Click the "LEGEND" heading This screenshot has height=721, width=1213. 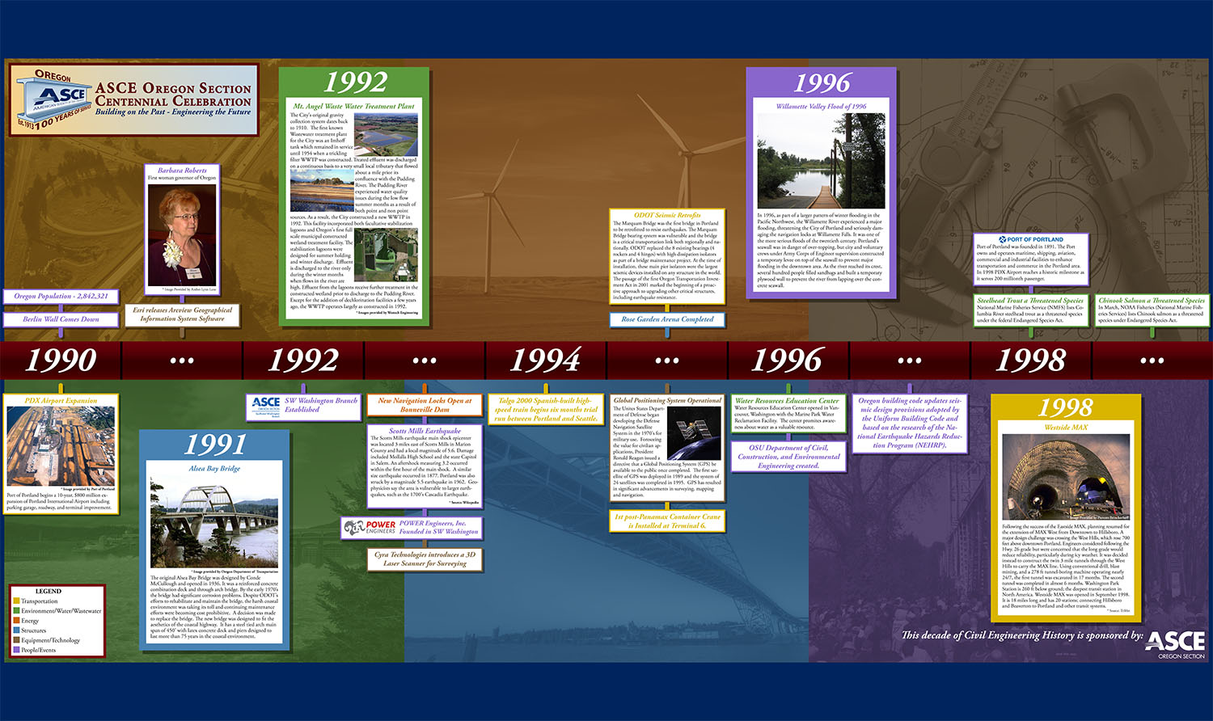tap(48, 592)
